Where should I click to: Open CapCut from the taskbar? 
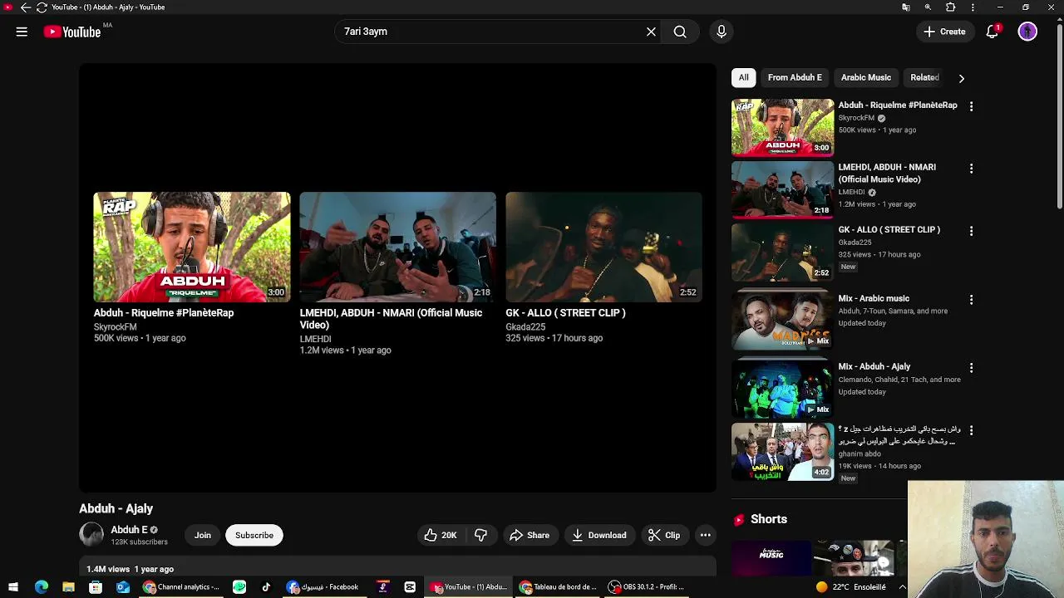pos(410,587)
